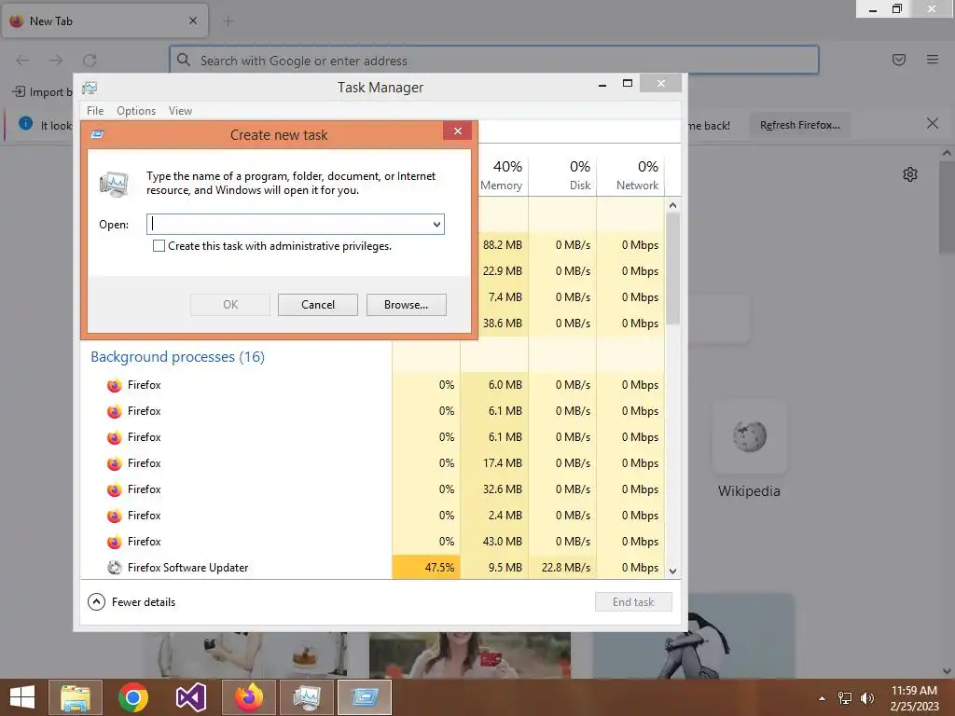Open the Windows Start button

[x=22, y=697]
